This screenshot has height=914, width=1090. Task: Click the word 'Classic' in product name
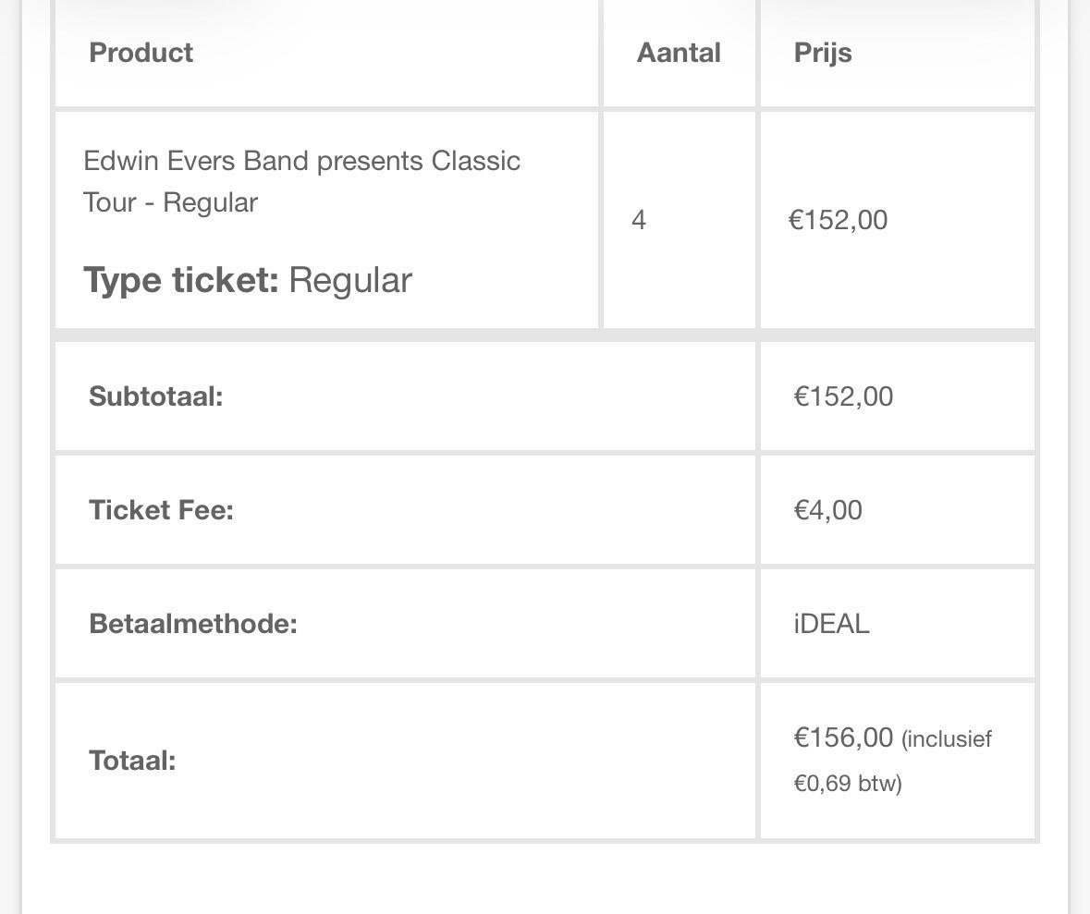(476, 161)
